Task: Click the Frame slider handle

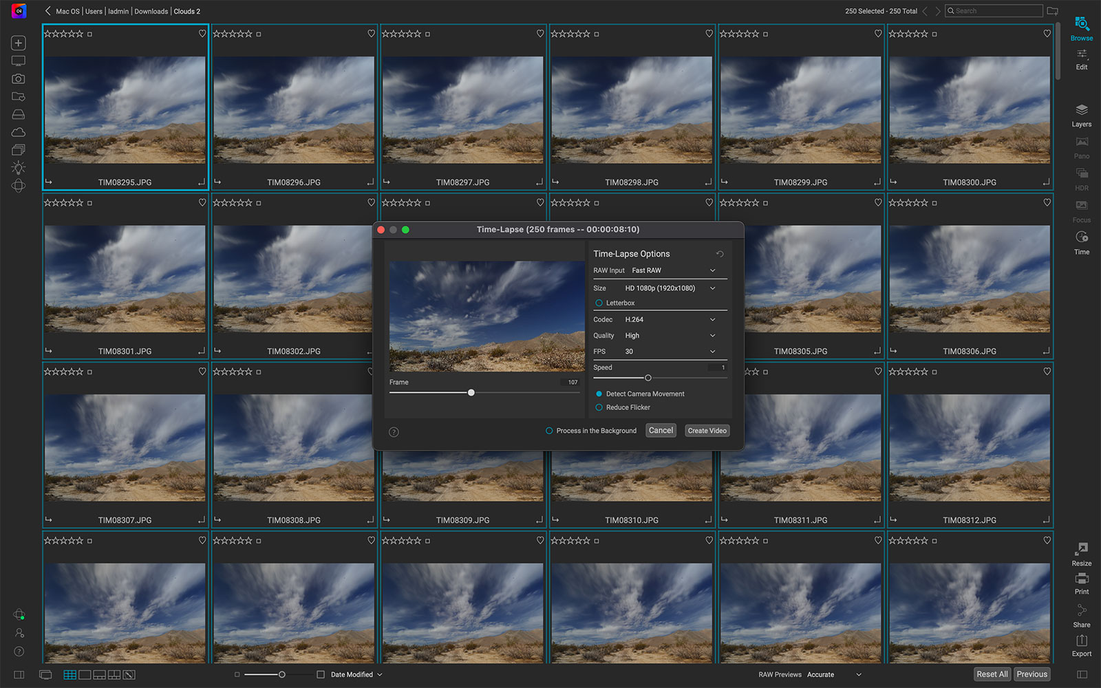Action: coord(471,393)
